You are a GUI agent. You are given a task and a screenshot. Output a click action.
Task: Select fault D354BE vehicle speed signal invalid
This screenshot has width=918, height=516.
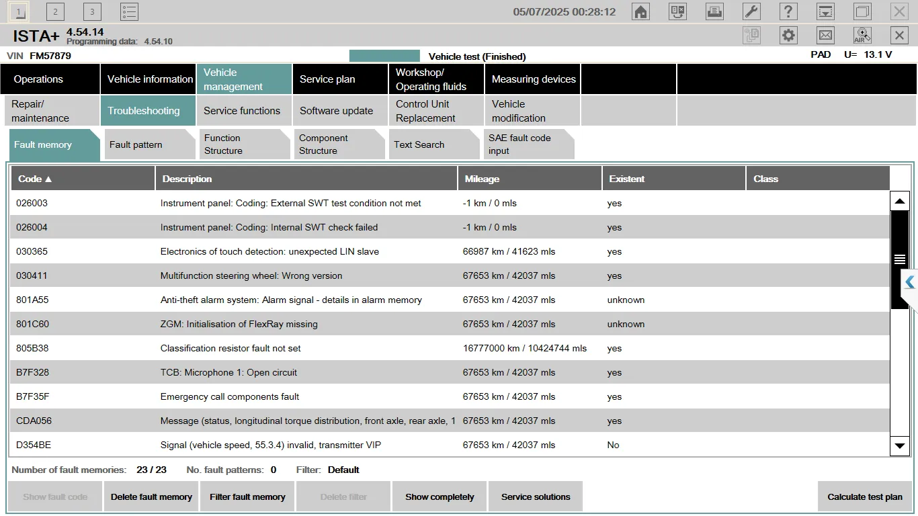tap(450, 445)
